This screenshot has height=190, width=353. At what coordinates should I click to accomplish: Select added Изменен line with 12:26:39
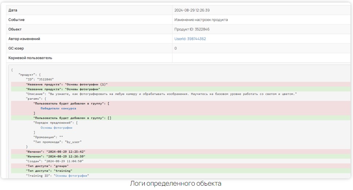tap(56, 156)
